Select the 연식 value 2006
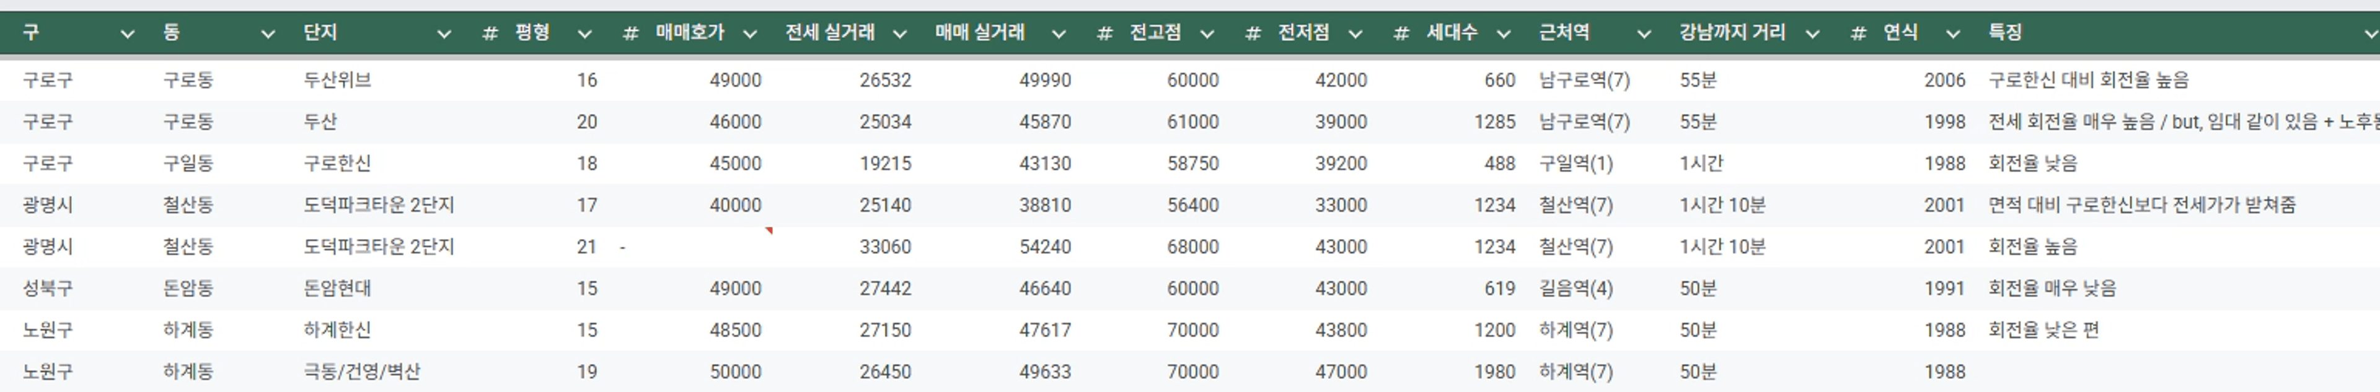The height and width of the screenshot is (392, 2380). (1945, 81)
